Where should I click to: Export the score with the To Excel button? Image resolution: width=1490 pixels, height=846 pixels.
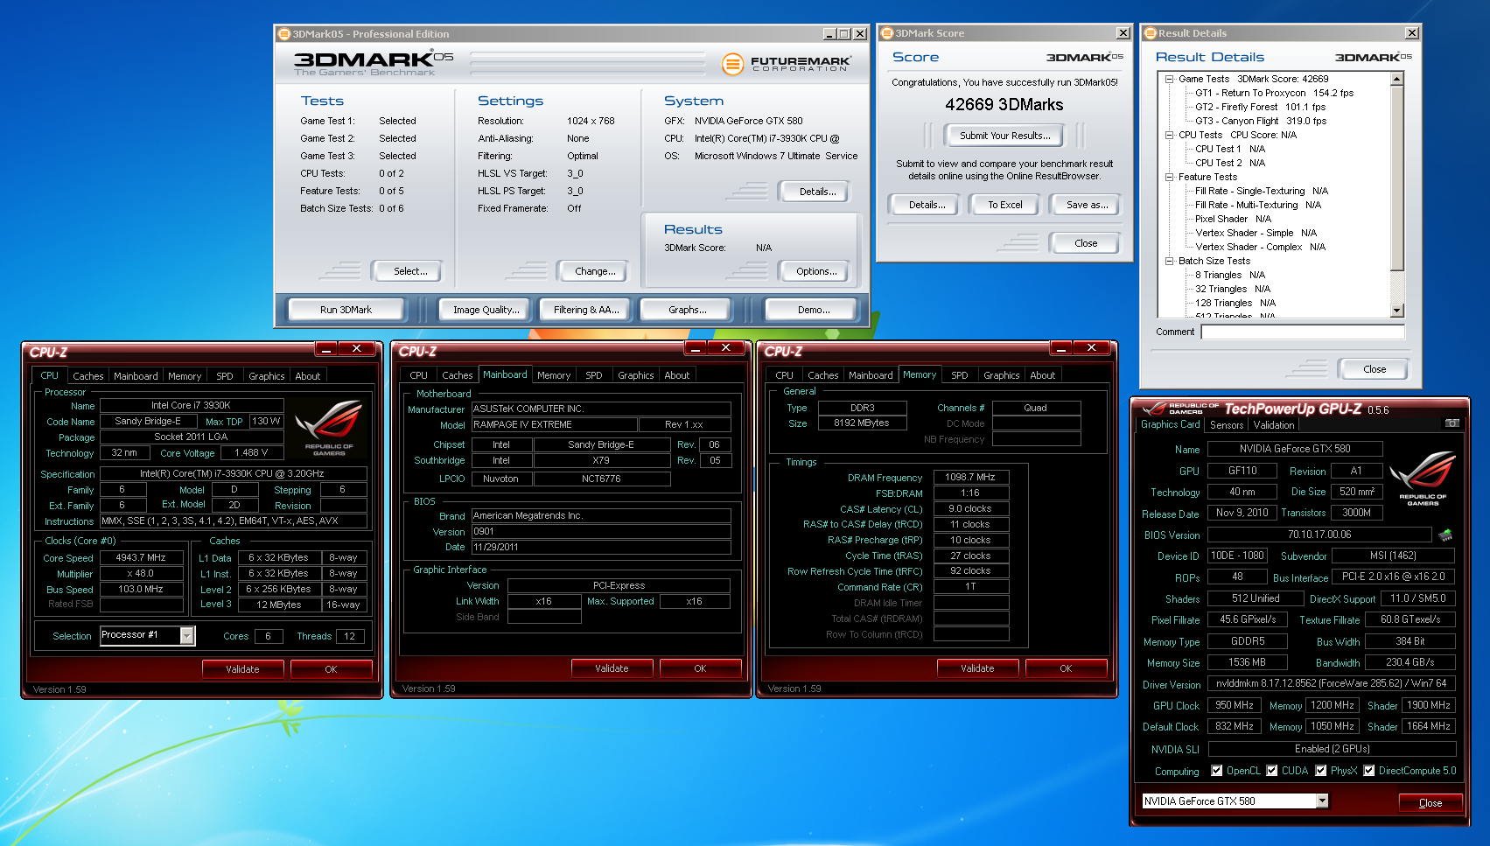point(1005,205)
